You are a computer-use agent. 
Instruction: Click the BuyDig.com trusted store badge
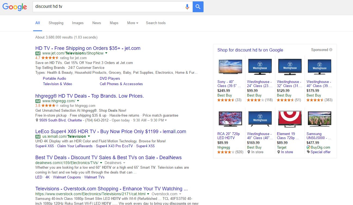(x=308, y=148)
